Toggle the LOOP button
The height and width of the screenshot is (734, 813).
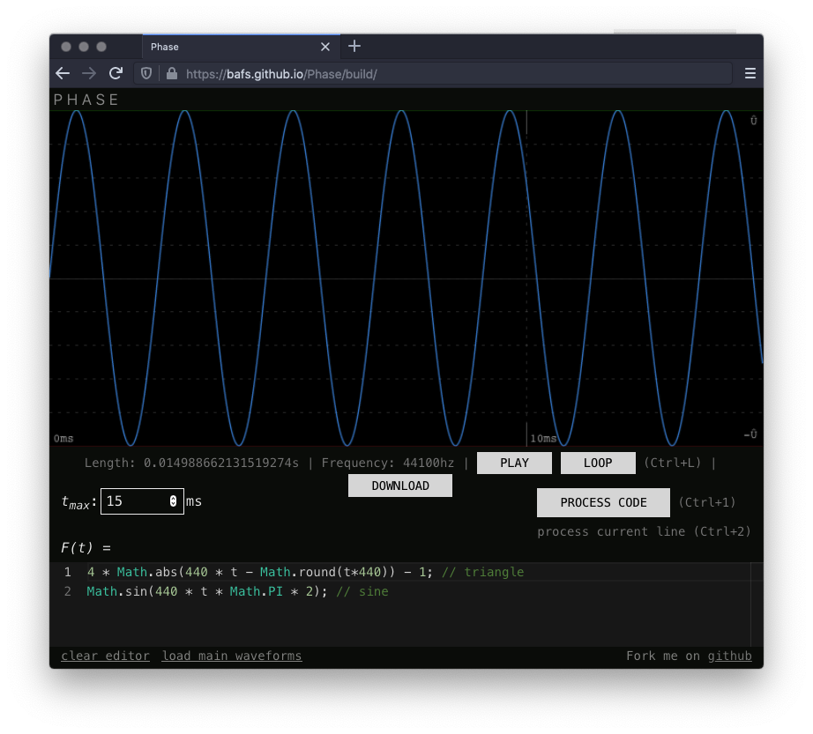(598, 463)
